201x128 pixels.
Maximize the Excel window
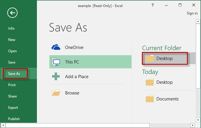(x=180, y=5)
